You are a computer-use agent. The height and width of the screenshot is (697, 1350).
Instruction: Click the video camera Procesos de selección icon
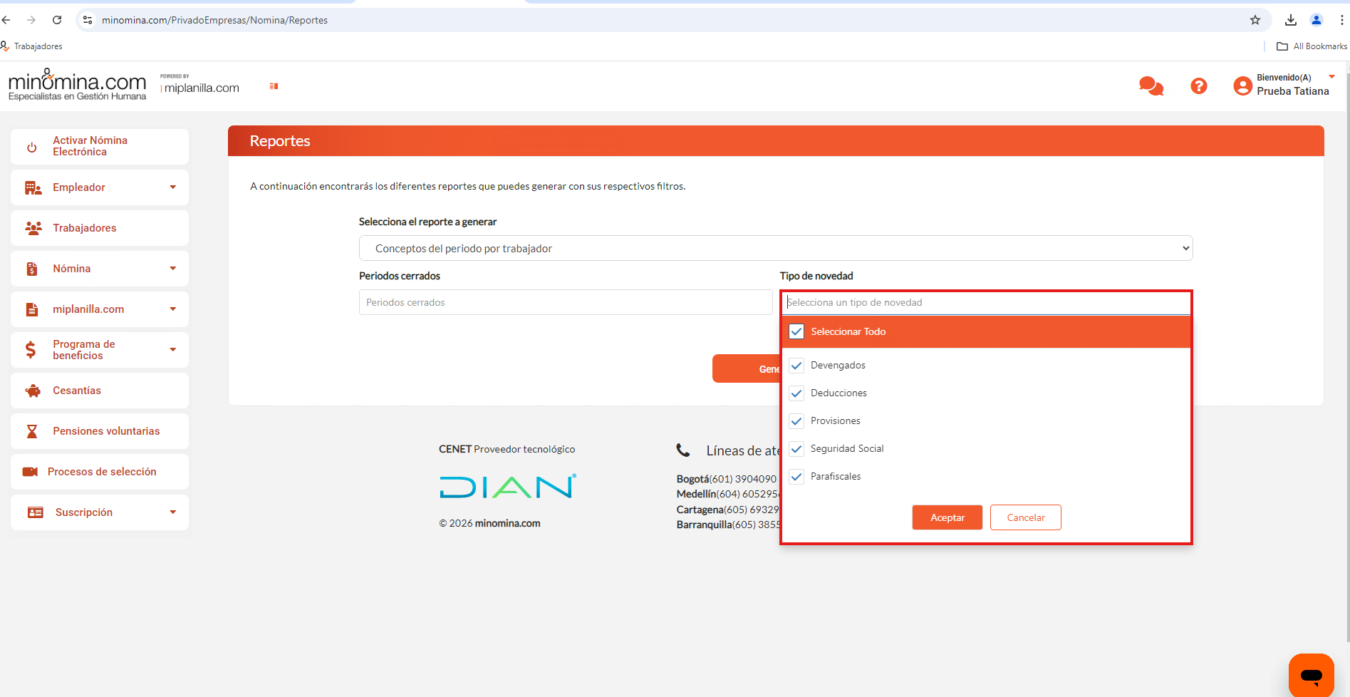coord(30,472)
